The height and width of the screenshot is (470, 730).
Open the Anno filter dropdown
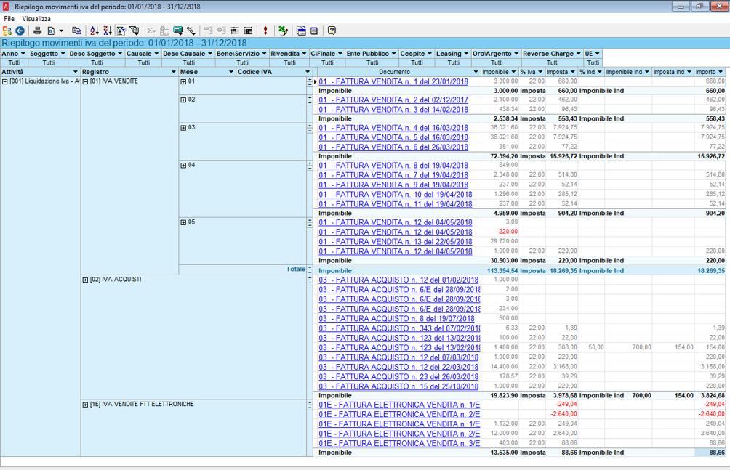click(x=23, y=54)
